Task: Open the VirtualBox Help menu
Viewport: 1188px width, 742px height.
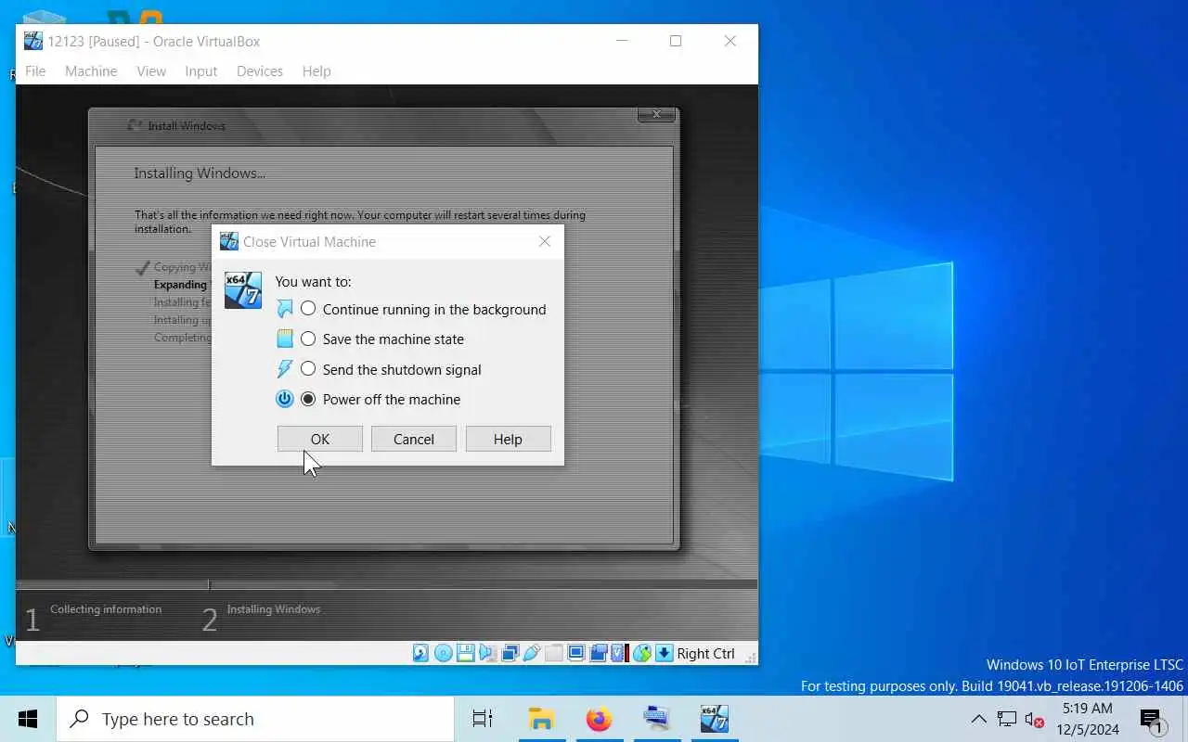Action: click(316, 70)
